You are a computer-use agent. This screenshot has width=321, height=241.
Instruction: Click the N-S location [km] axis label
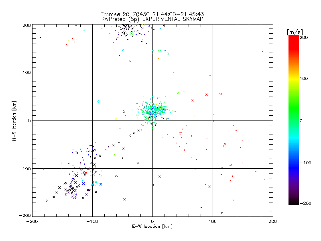point(14,120)
